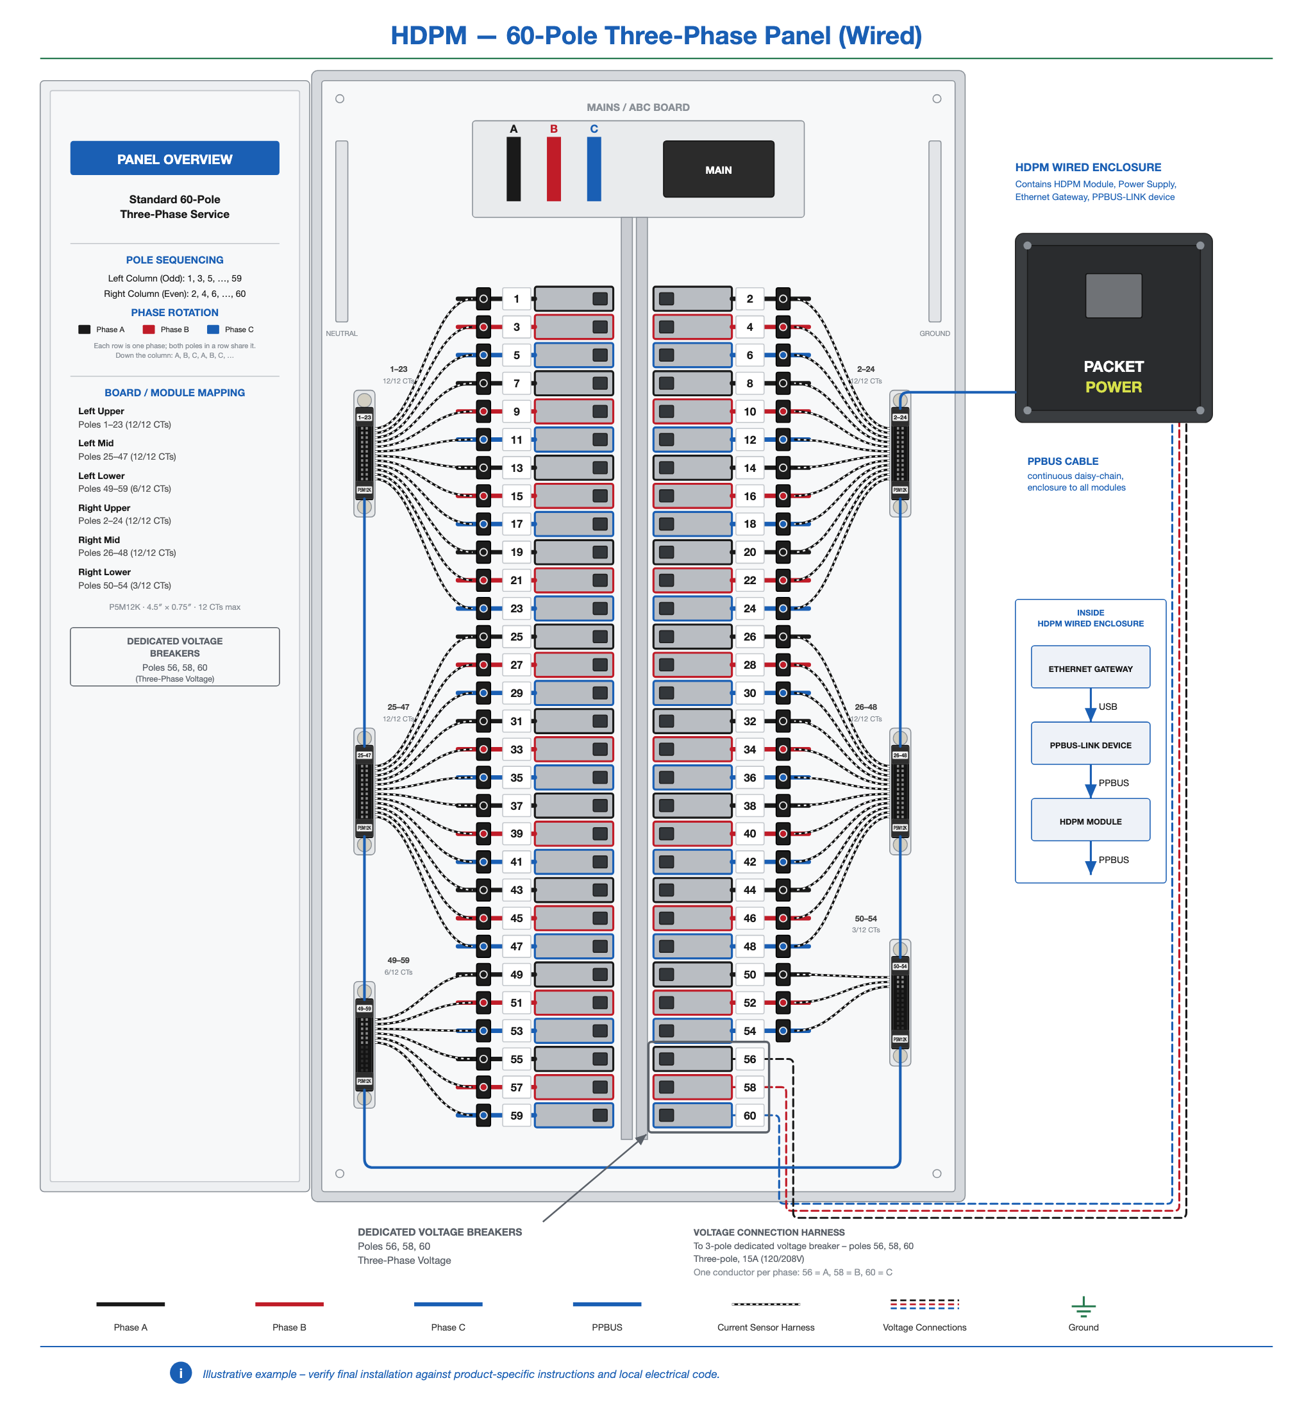Click the Voltage Connections legend lines
This screenshot has width=1313, height=1403.
click(924, 1304)
